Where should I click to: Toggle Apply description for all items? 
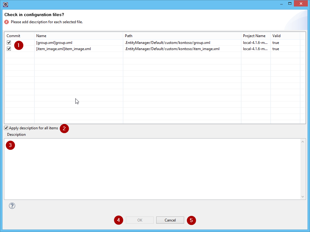point(6,128)
